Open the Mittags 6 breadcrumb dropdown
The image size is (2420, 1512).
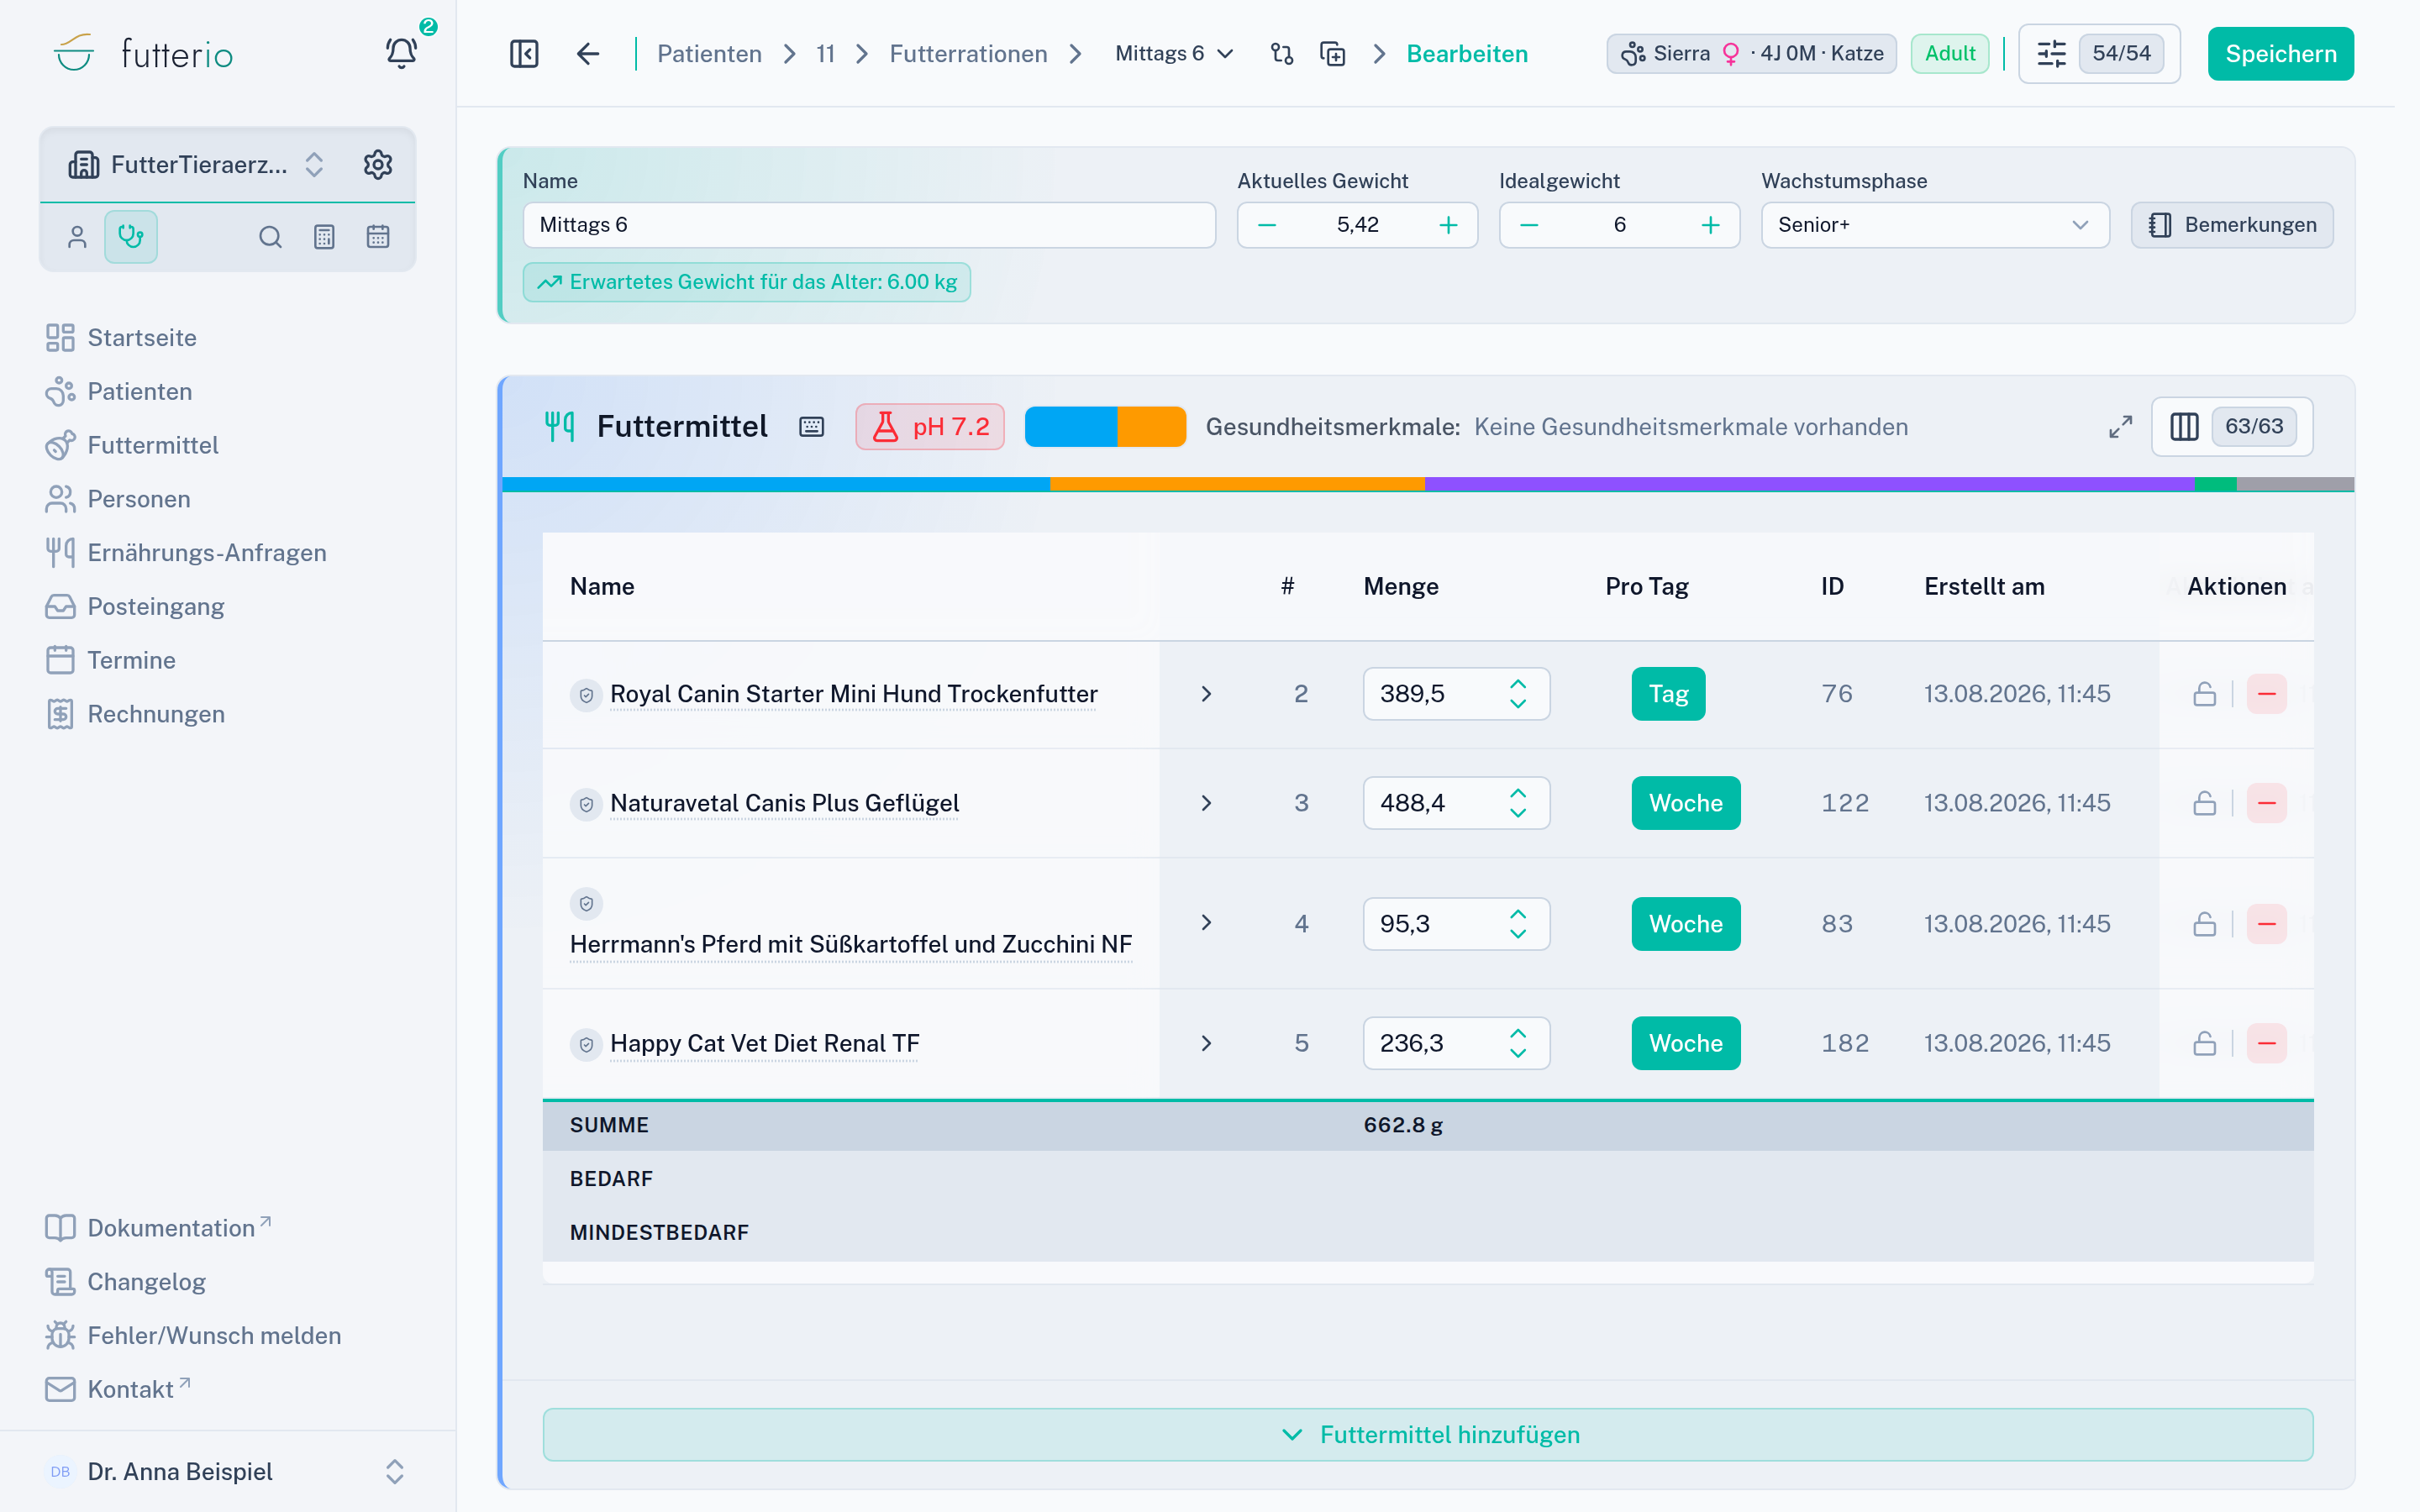coord(1174,54)
